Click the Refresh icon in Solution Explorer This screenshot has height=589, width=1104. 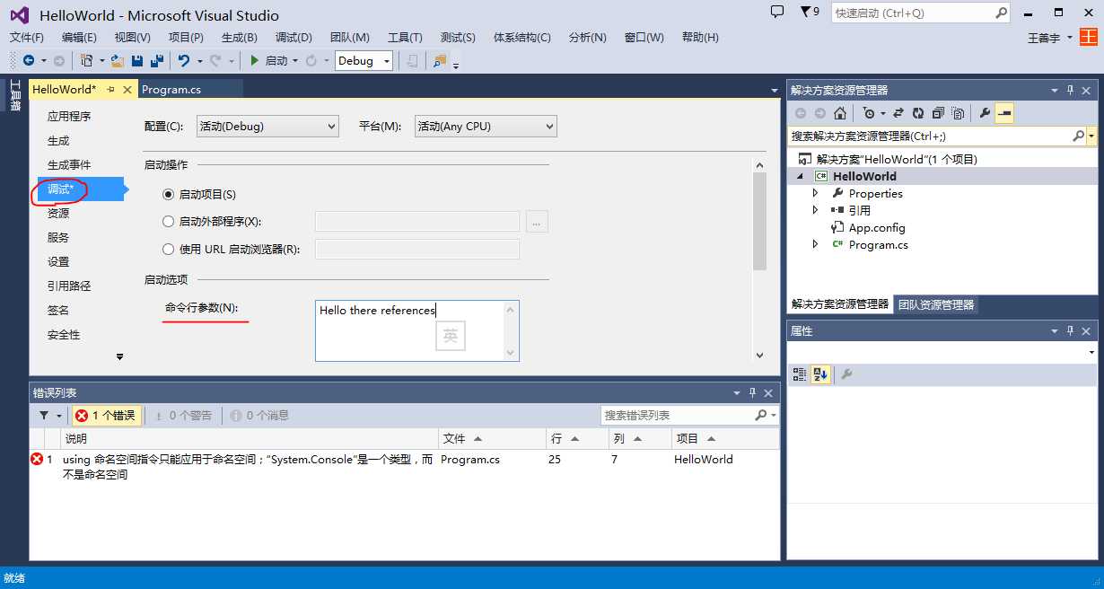[x=918, y=113]
